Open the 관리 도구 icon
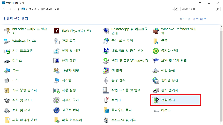This screenshot has height=125, width=223. tap(56, 41)
